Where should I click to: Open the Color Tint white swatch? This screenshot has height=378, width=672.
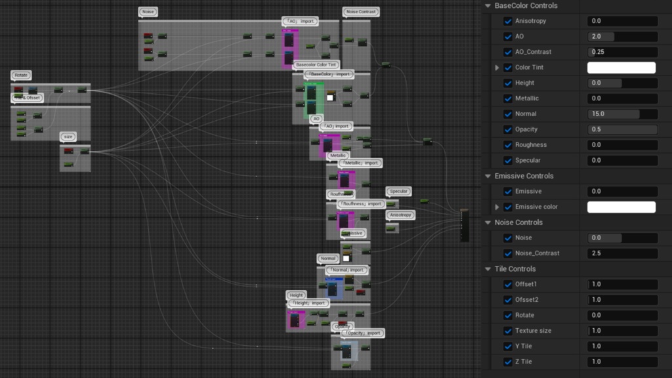(x=621, y=68)
